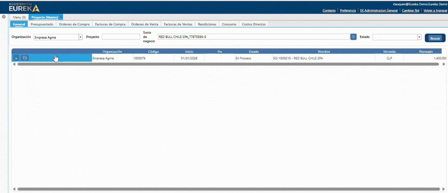Open the Organización dropdown
Image resolution: width=448 pixels, height=193 pixels.
pos(80,37)
